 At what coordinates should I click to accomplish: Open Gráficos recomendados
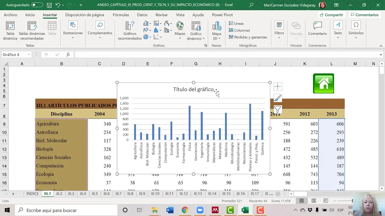(x=130, y=31)
